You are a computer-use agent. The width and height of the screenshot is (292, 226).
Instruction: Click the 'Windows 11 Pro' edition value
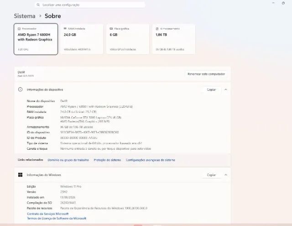71,186
